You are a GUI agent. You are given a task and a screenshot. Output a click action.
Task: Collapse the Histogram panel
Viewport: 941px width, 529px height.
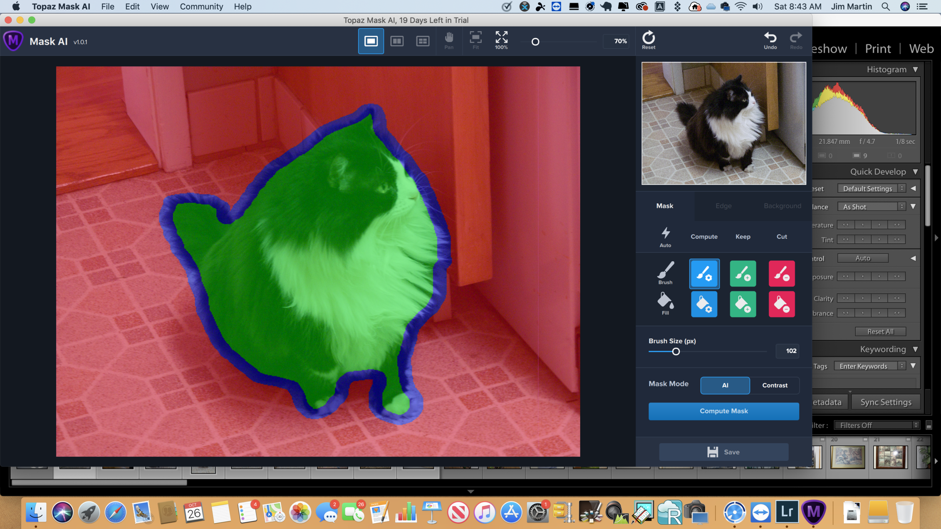[x=915, y=69]
